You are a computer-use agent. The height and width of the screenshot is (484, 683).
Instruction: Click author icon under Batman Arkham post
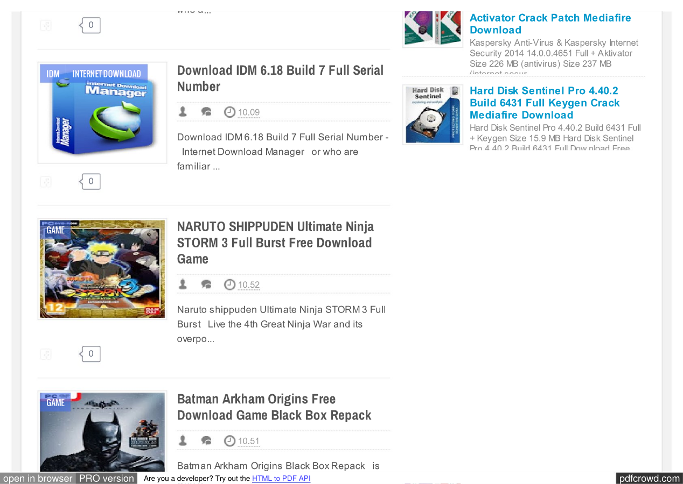click(183, 441)
